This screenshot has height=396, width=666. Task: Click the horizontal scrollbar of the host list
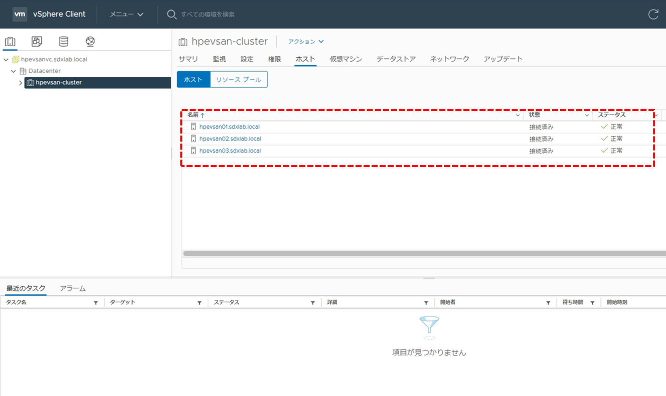424,254
